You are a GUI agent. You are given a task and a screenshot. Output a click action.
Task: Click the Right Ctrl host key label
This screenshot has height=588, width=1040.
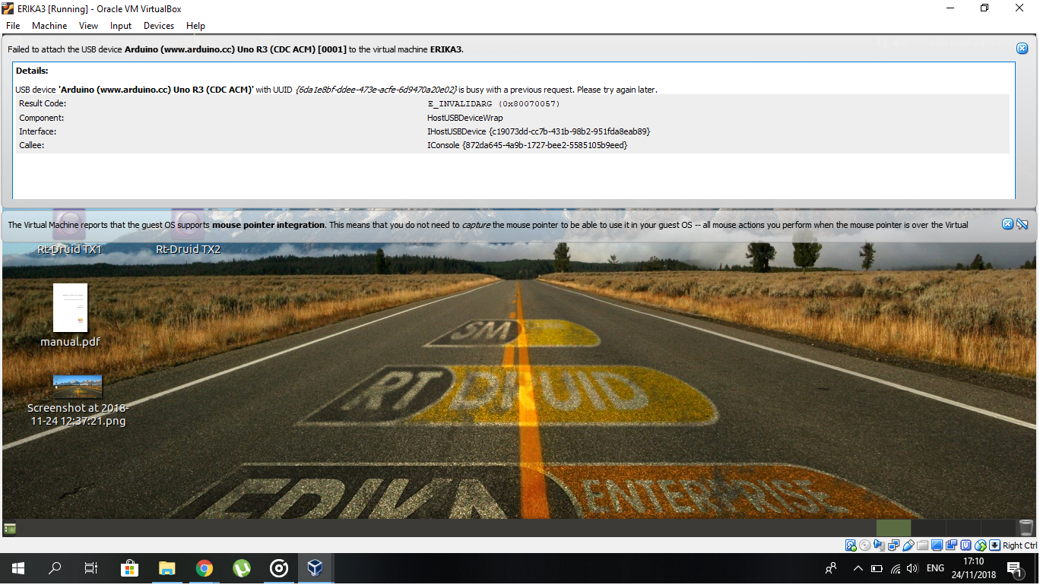coord(1020,545)
